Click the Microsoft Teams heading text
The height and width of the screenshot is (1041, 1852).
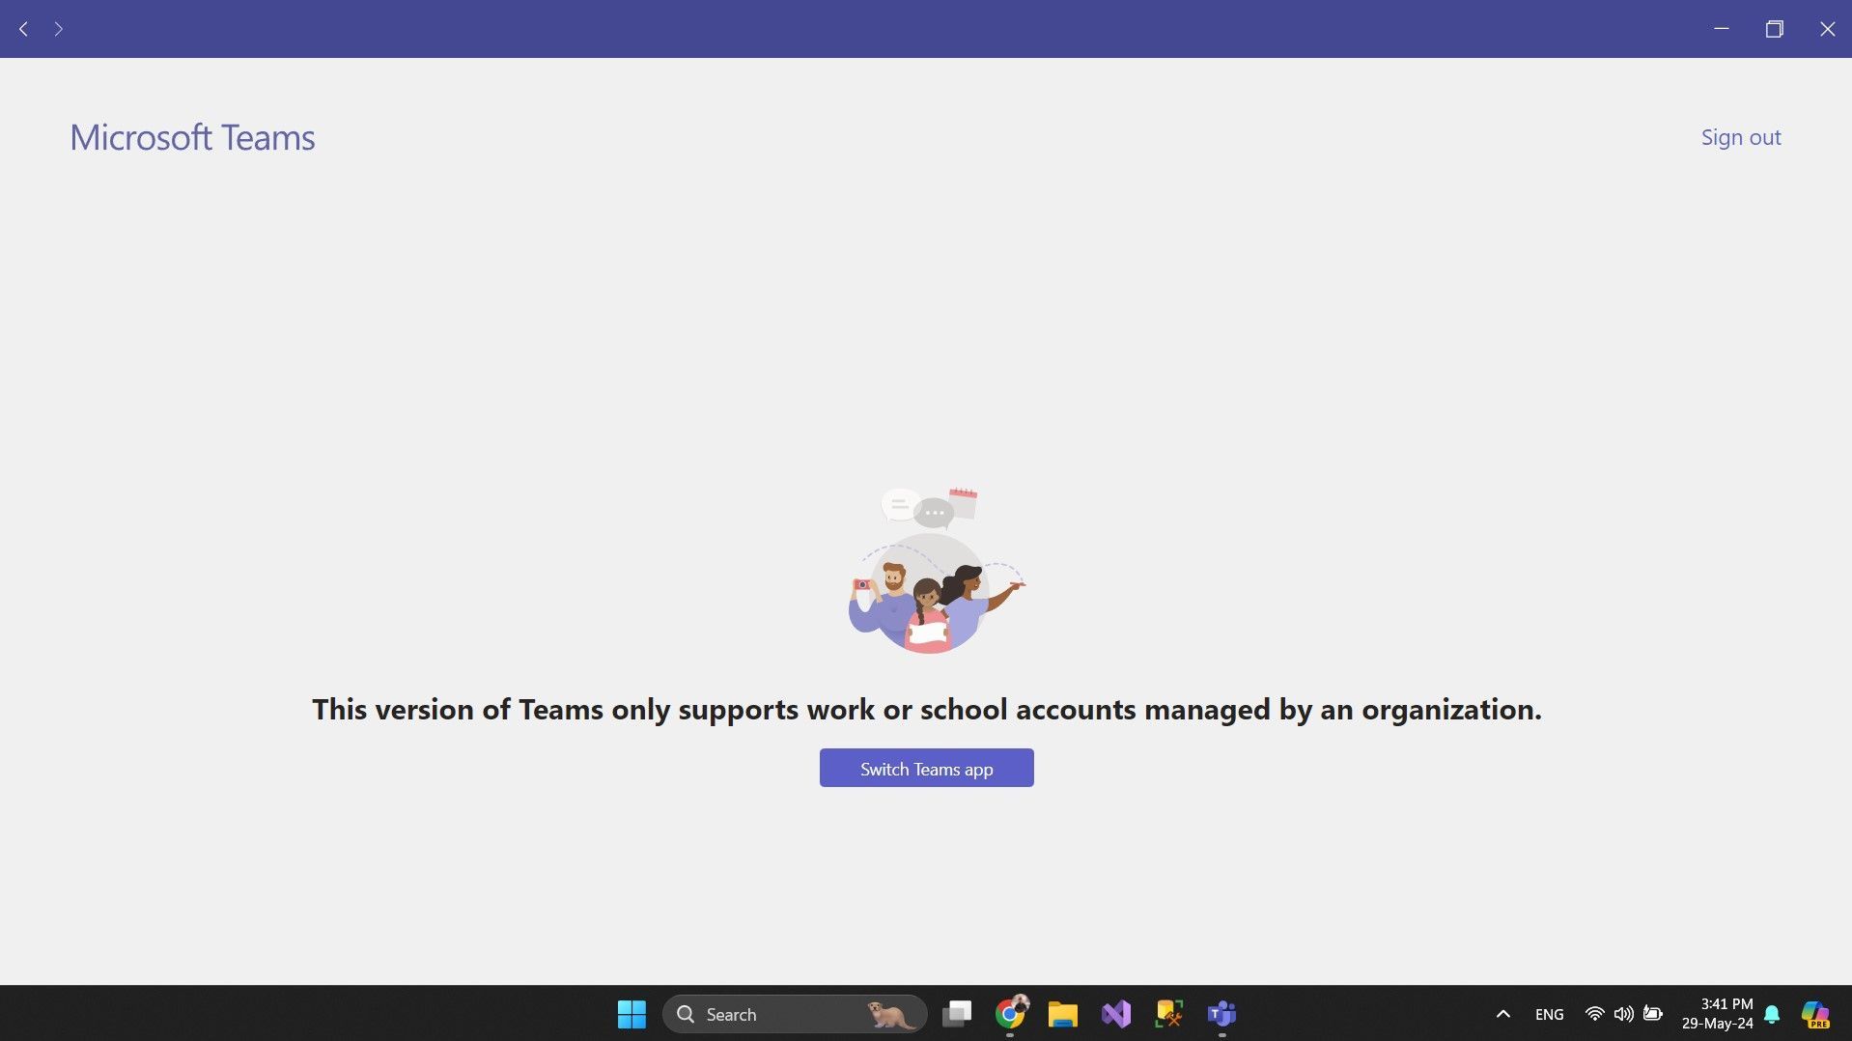[x=192, y=137]
